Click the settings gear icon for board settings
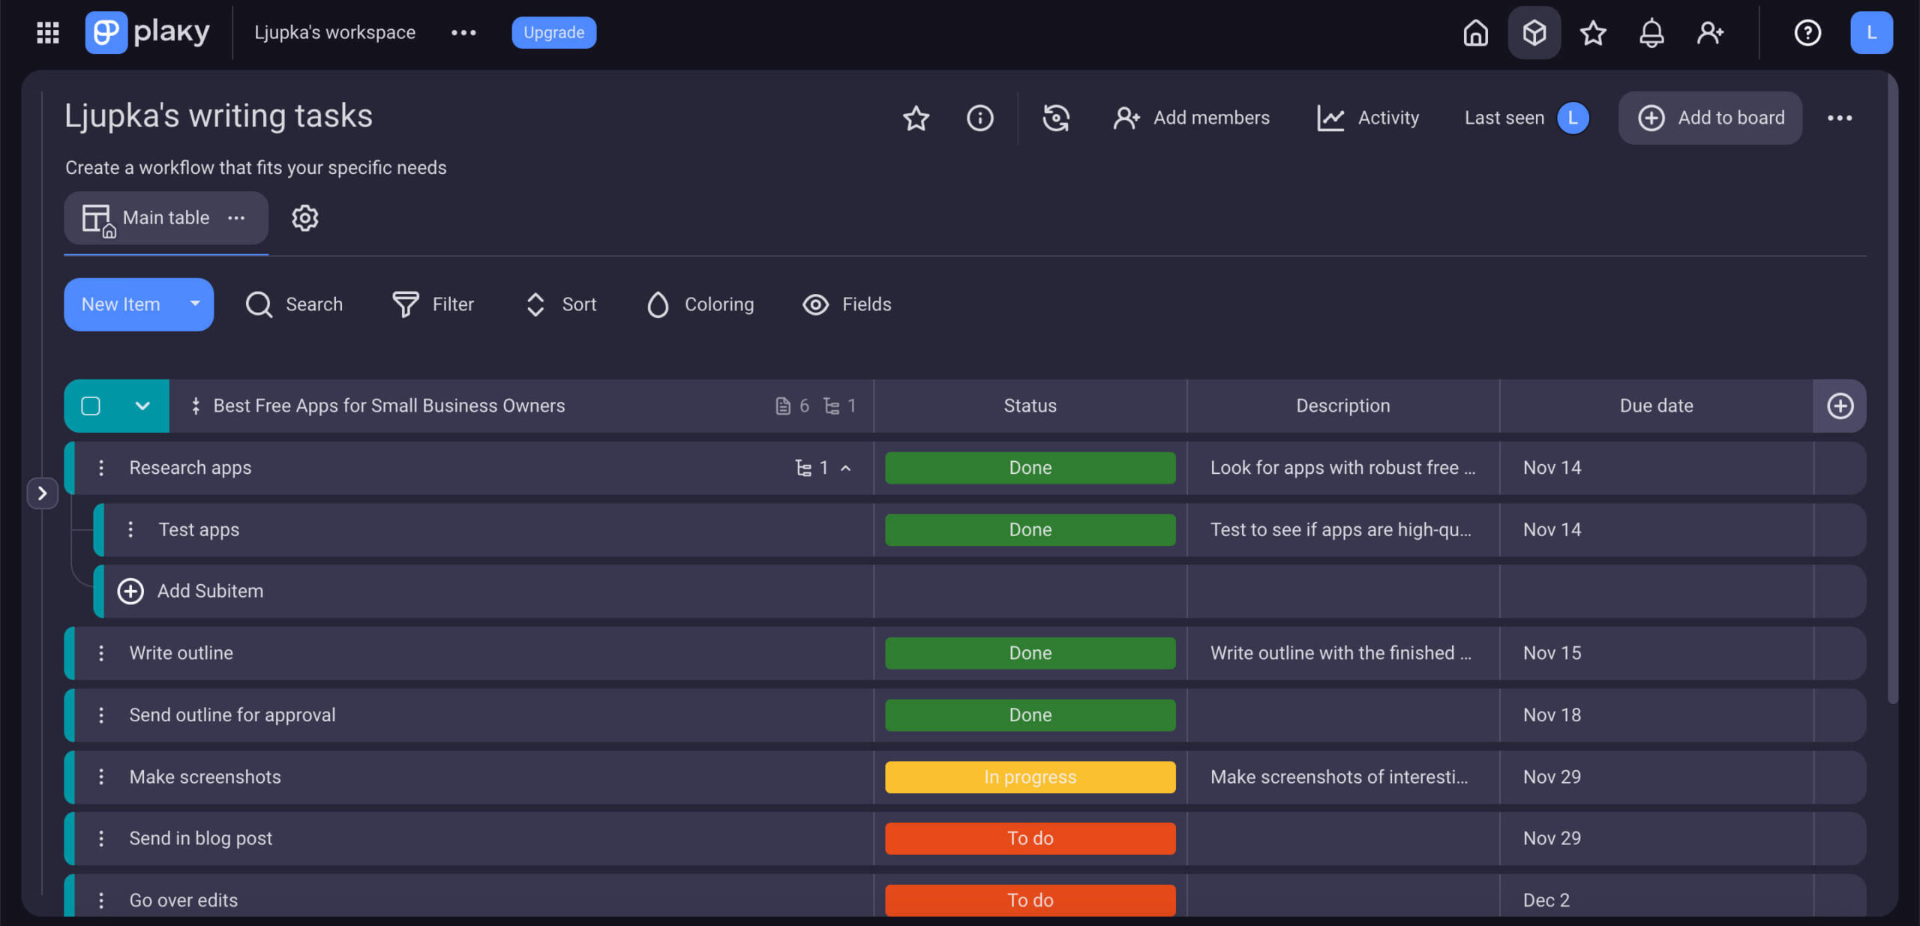This screenshot has width=1920, height=926. tap(305, 217)
